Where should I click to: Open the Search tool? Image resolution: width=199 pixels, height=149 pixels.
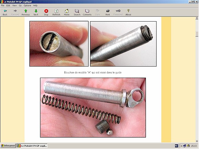pyautogui.click(x=77, y=12)
